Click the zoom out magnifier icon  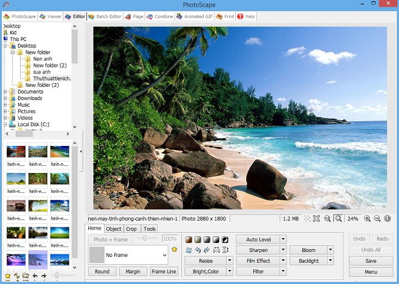coord(377,218)
